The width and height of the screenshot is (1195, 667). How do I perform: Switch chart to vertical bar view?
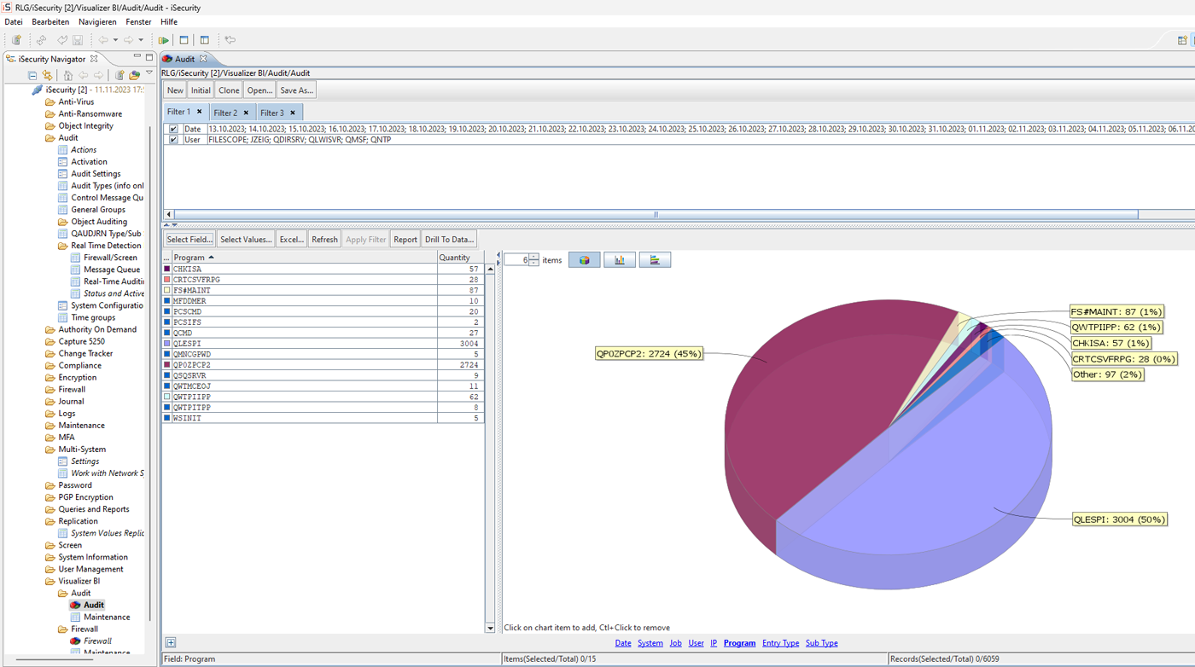click(620, 259)
